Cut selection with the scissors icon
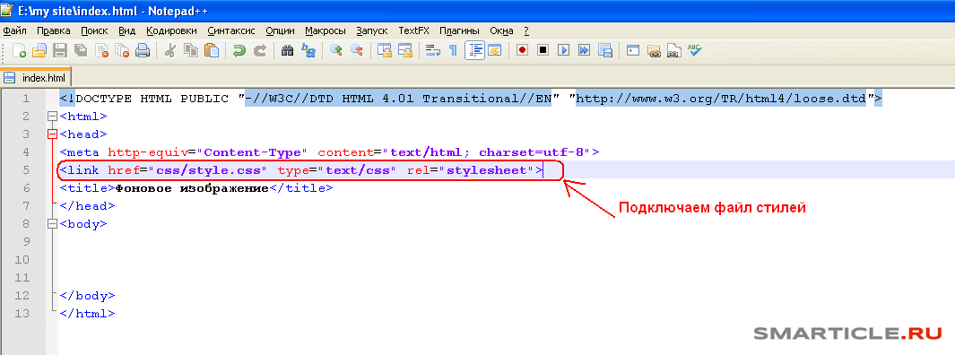Viewport: 955px width, 355px height. tap(170, 50)
